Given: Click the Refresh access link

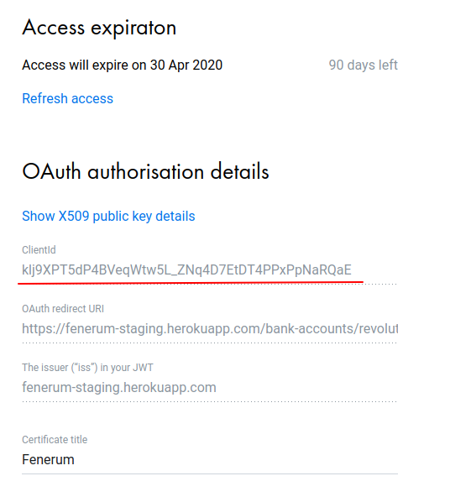Looking at the screenshot, I should pos(67,98).
